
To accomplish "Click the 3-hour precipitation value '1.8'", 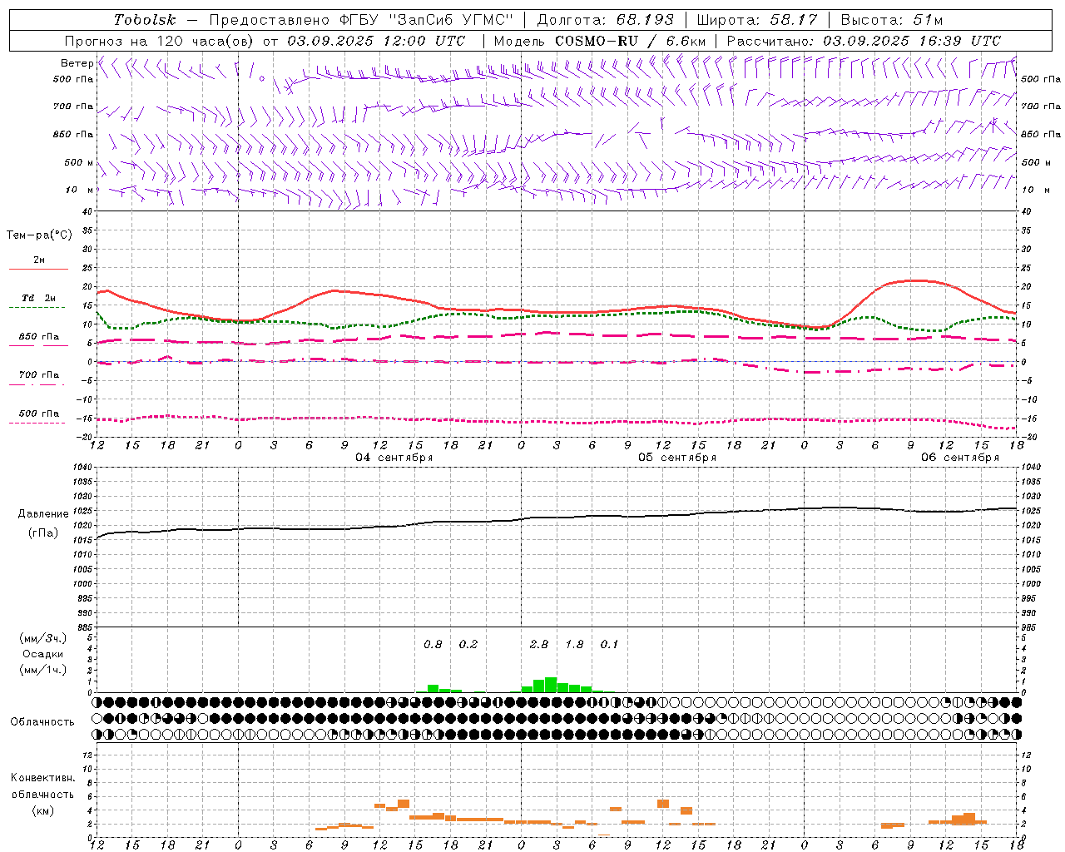I will (x=574, y=645).
